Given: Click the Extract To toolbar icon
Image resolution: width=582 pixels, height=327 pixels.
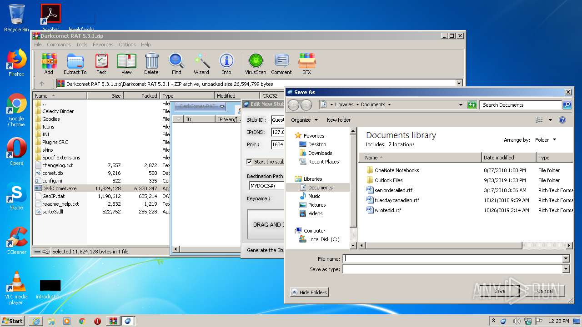Looking at the screenshot, I should coord(75,64).
